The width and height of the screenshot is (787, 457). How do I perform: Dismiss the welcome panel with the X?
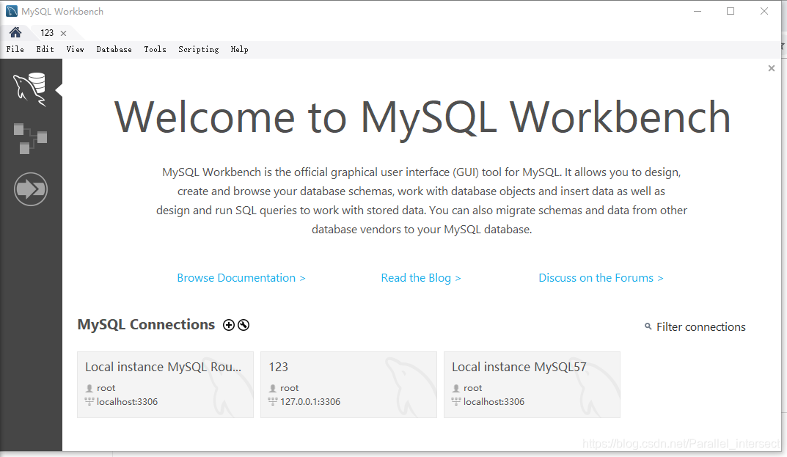tap(772, 68)
